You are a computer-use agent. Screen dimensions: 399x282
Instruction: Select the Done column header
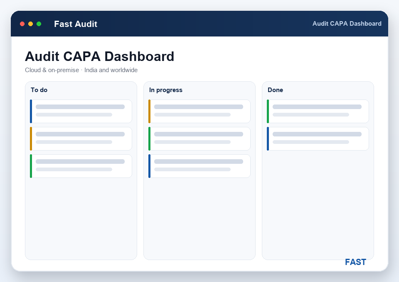275,90
